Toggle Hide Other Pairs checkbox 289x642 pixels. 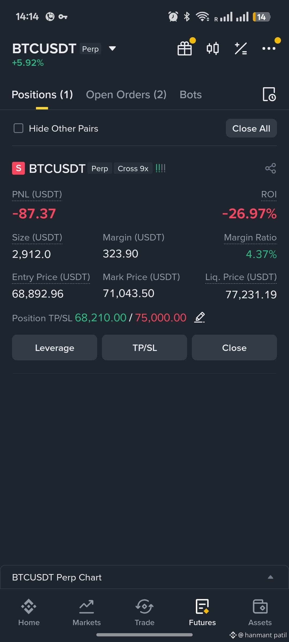(x=18, y=128)
